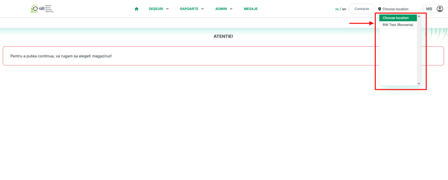Image resolution: width=448 pixels, height=180 pixels.
Task: Click the MB user initials badge
Action: pos(429,9)
